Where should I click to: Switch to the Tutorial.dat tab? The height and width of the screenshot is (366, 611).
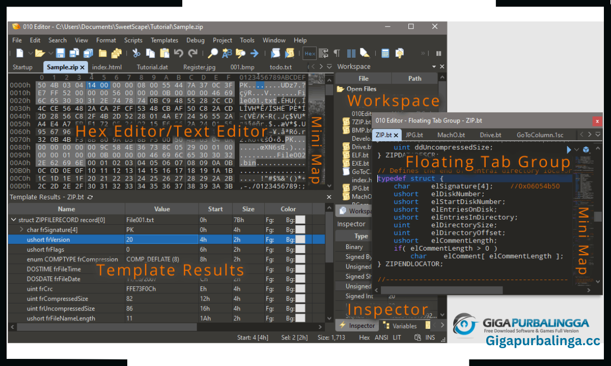[x=152, y=67]
